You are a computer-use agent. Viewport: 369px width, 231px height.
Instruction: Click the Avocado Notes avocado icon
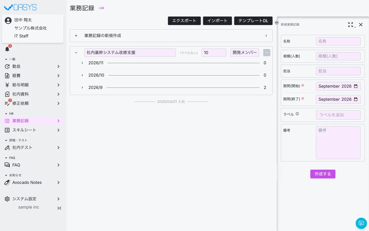7,182
